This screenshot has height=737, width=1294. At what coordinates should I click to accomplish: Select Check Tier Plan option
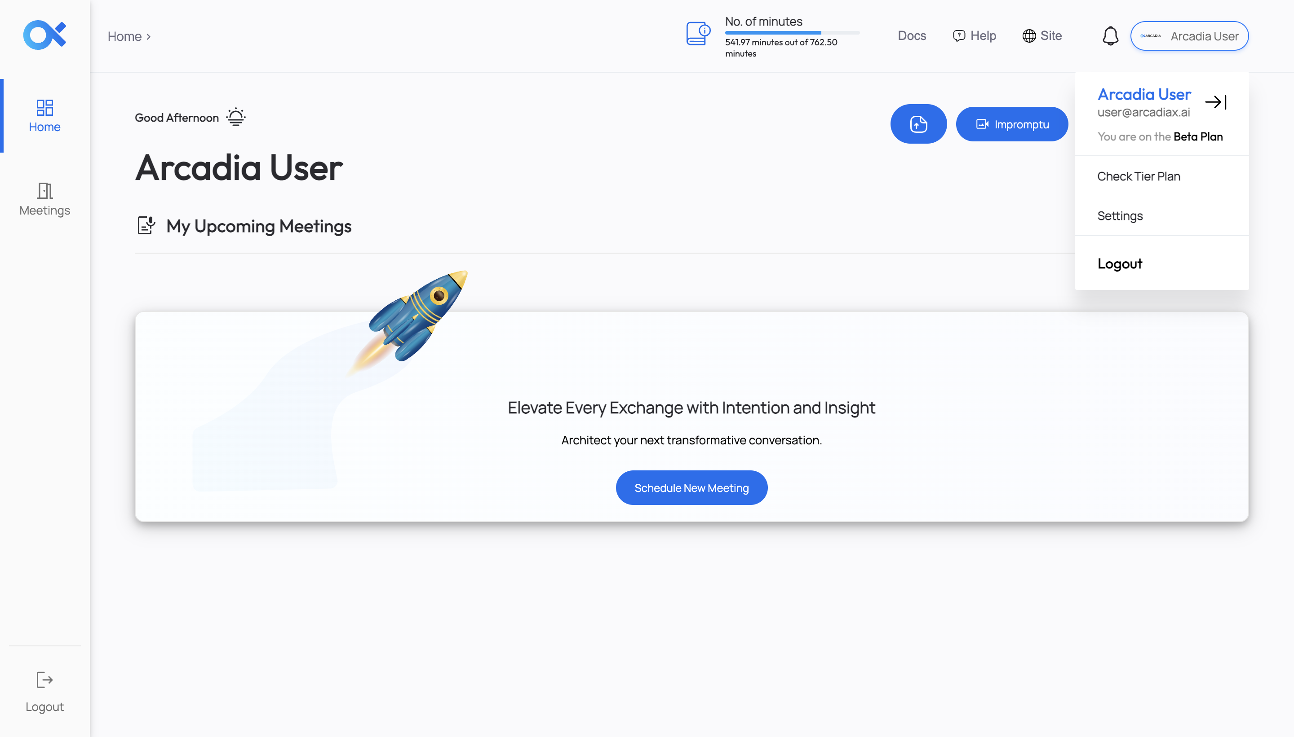pyautogui.click(x=1139, y=176)
